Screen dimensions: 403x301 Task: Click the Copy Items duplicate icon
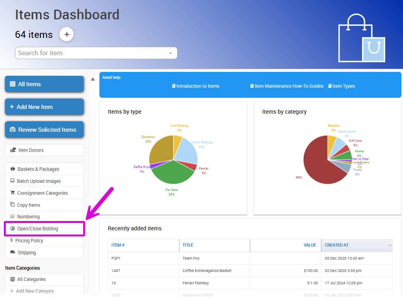[13, 205]
